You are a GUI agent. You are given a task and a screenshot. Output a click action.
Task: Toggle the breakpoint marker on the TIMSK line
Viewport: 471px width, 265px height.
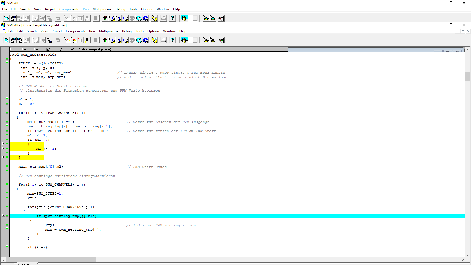7,63
